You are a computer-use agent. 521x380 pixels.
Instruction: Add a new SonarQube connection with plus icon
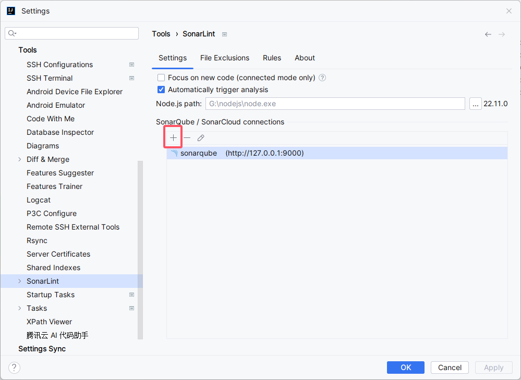pos(173,137)
